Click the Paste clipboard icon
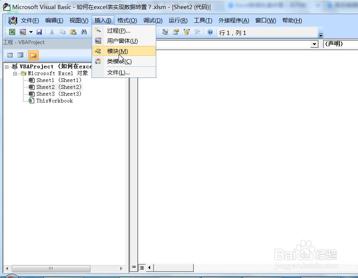 [x=73, y=32]
